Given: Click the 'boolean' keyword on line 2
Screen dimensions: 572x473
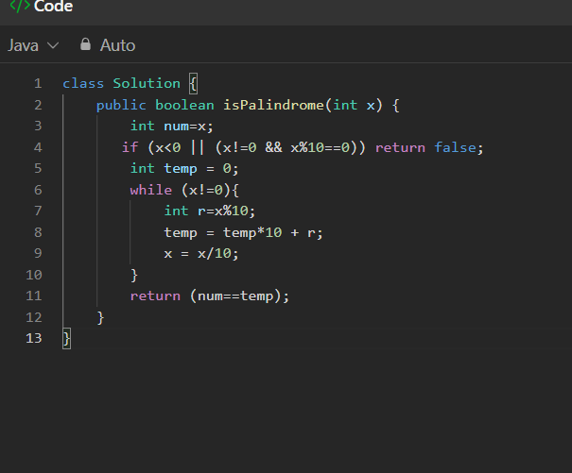Looking at the screenshot, I should tap(184, 105).
